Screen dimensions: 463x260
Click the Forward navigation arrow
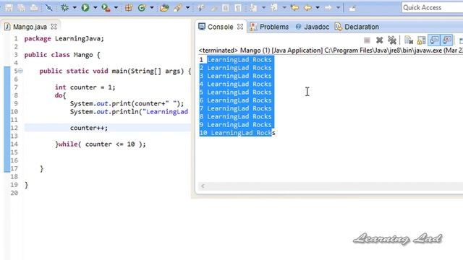click(328, 8)
